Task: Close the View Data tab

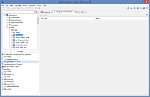Action: tap(85, 12)
